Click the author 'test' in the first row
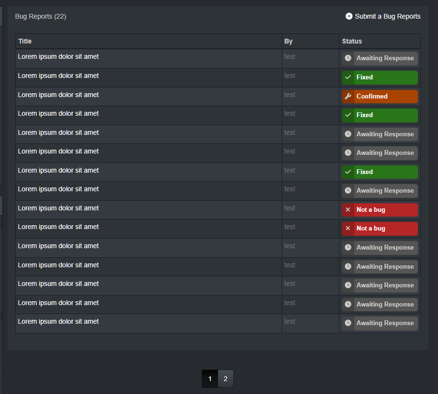Screen dimensions: 438x394 pos(290,57)
